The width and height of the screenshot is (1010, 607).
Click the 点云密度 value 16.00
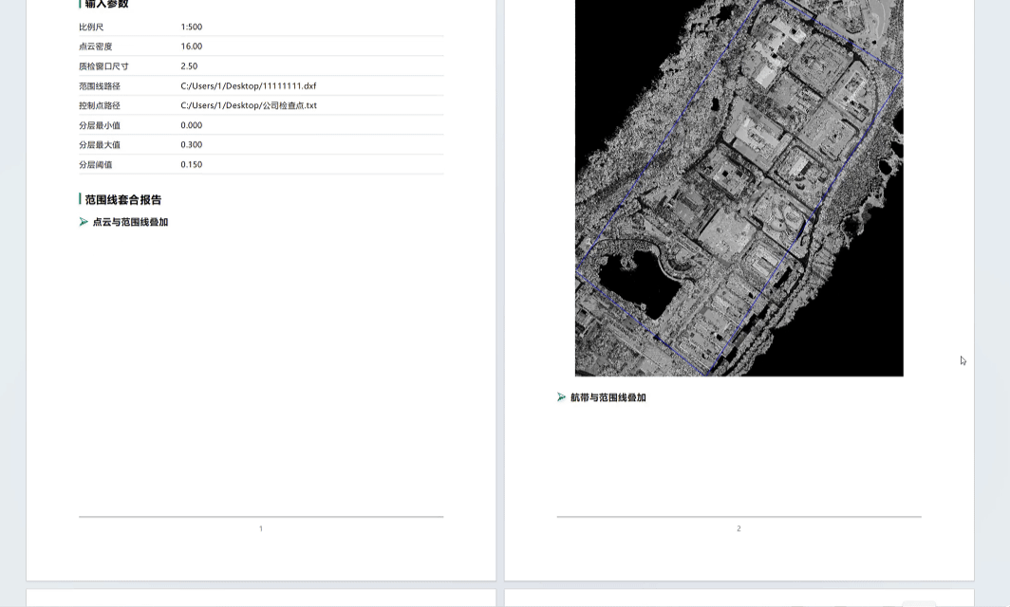coord(191,46)
